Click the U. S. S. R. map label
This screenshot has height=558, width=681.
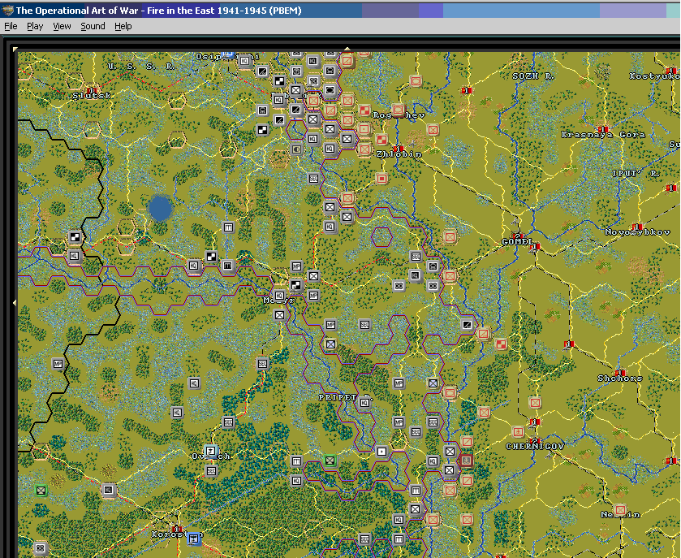[x=141, y=67]
